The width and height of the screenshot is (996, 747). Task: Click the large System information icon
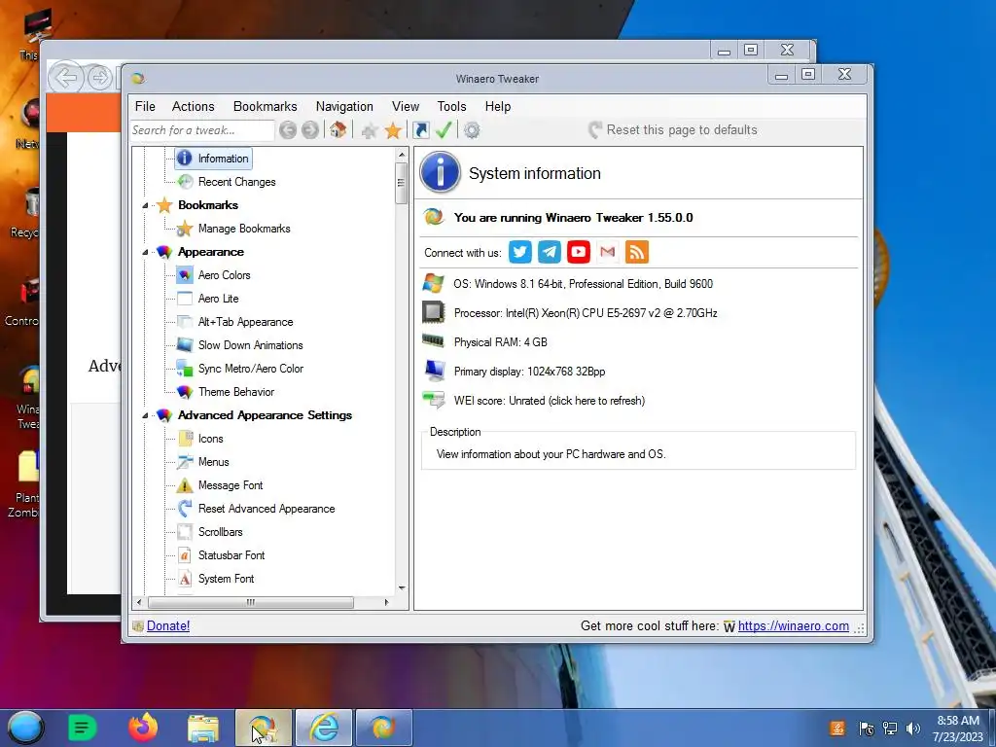coord(441,173)
